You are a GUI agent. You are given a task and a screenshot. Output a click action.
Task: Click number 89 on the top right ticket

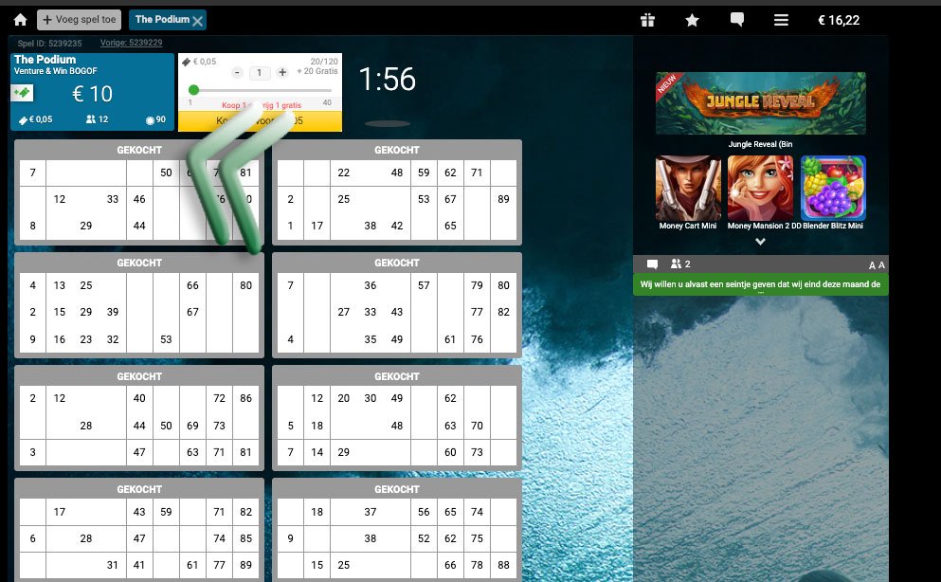503,199
